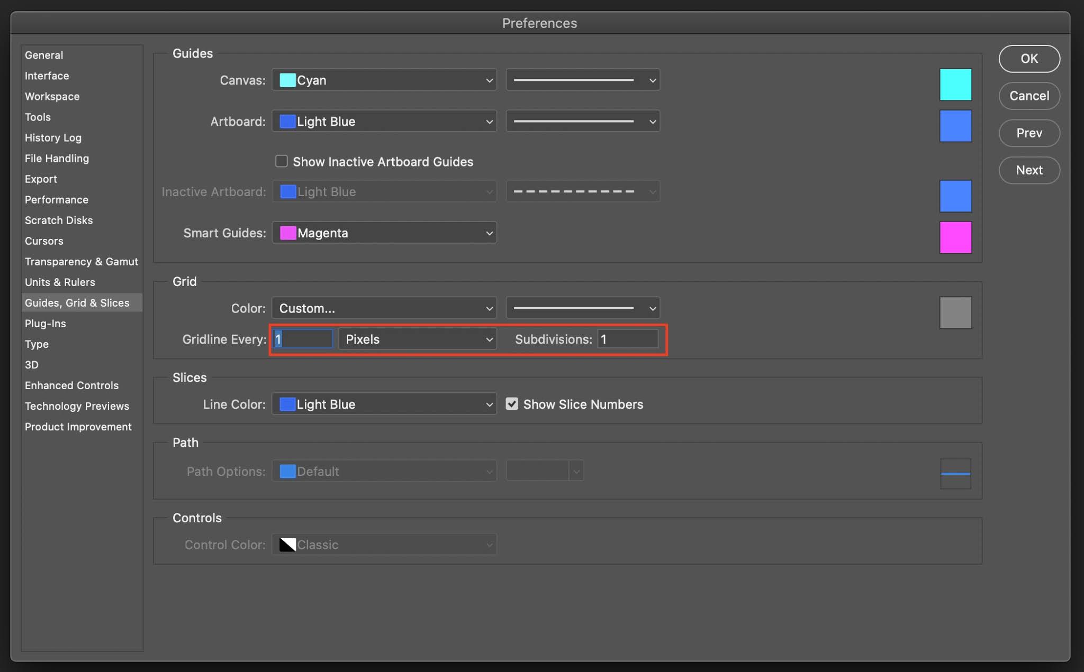Open the Smart Guides Magenta dropdown
The height and width of the screenshot is (672, 1084).
[x=384, y=233]
